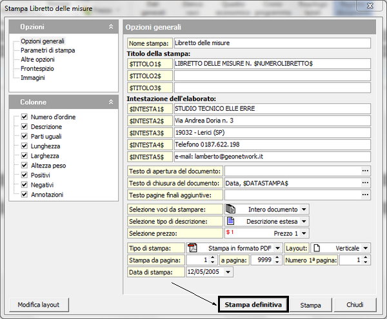Expand the Layout dropdown showing Verticale
Viewport: 387px width, 319px height.
pyautogui.click(x=366, y=247)
